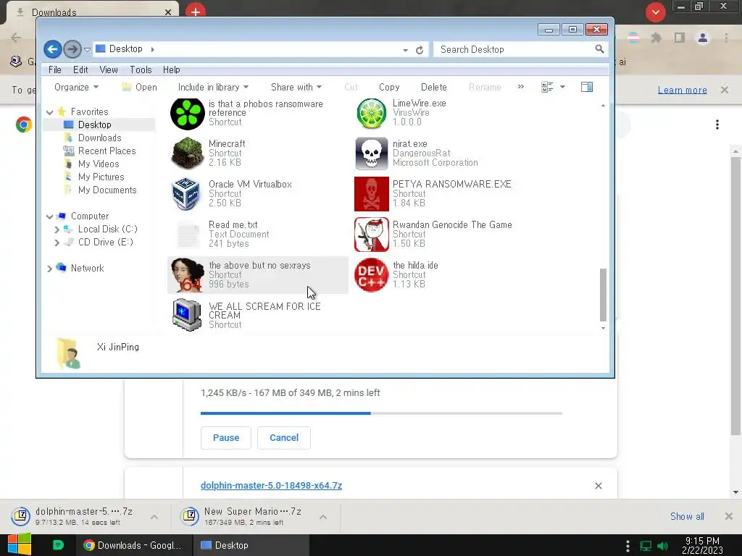Viewport: 742px width, 556px height.
Task: Open new tab in Chrome window
Action: [196, 10]
